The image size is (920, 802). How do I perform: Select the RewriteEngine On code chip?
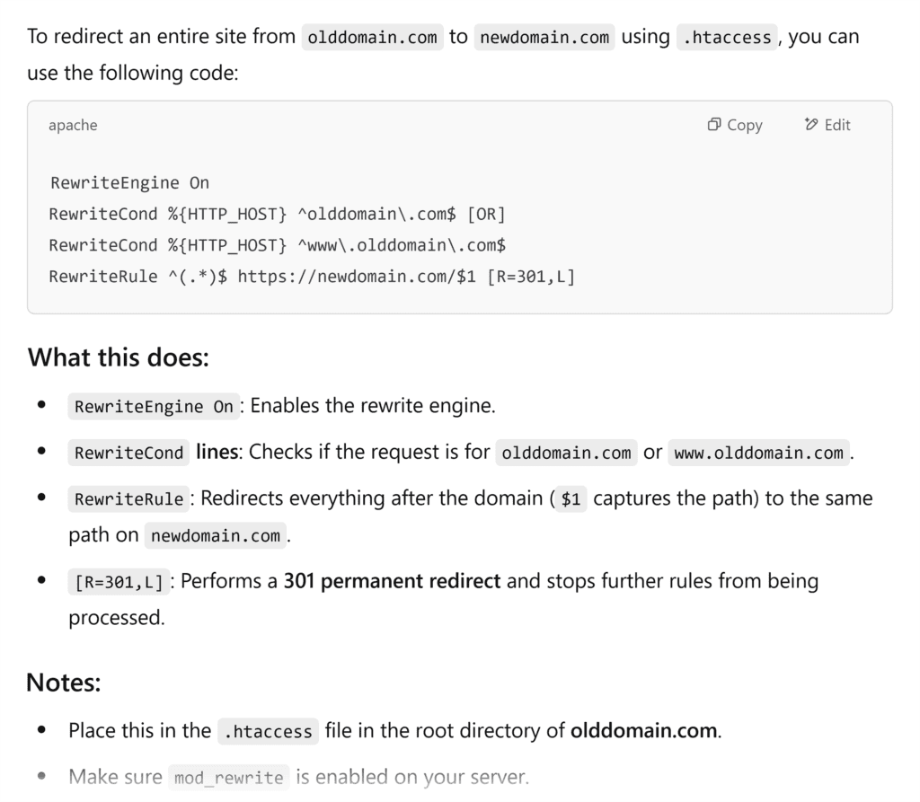pyautogui.click(x=153, y=406)
